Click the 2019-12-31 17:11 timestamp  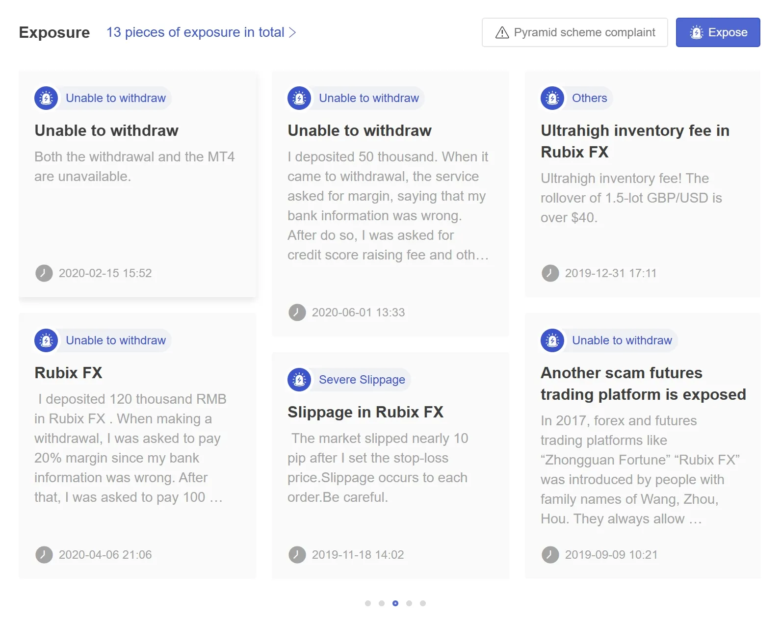[611, 273]
